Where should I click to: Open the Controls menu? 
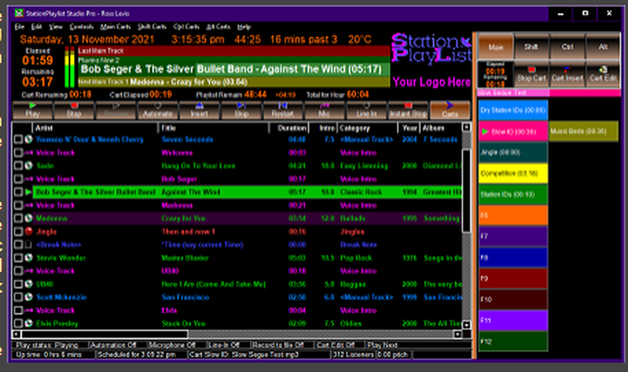[x=81, y=27]
